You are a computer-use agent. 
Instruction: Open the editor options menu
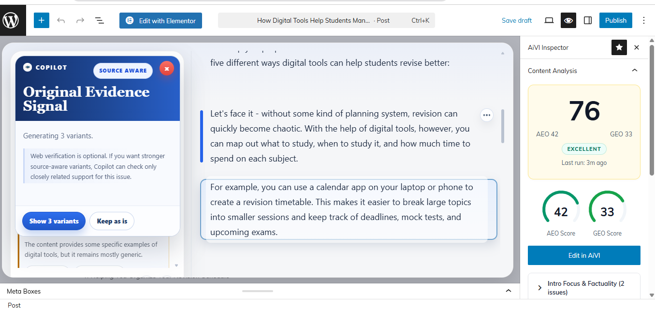[x=643, y=20]
